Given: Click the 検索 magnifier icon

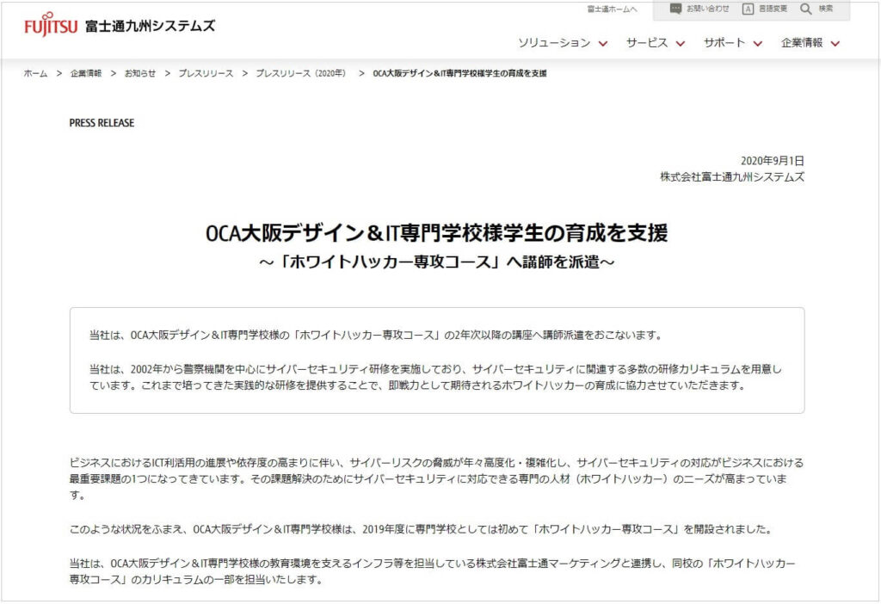Looking at the screenshot, I should pyautogui.click(x=805, y=9).
